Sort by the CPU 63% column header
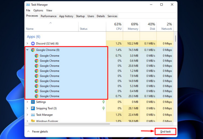 (114, 27)
